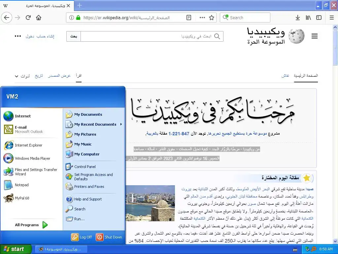This screenshot has height=254, width=338.
Task: Open the صيدا featured article link
Action: click(309, 189)
